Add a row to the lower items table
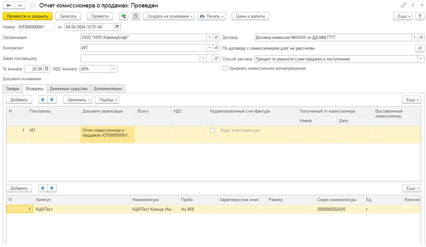This screenshot has height=247, width=426. [19, 188]
